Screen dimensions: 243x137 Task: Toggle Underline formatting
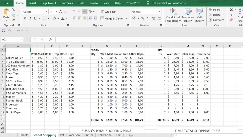click(x=35, y=18)
